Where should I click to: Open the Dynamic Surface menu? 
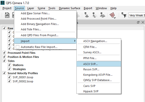click(x=69, y=8)
